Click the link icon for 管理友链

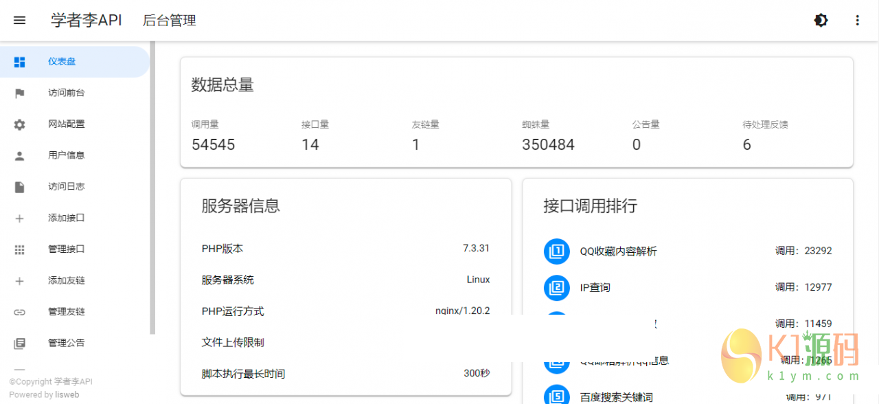coord(19,312)
